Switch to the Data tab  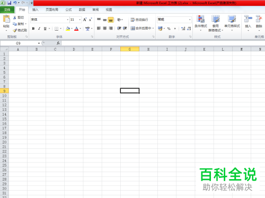click(82, 10)
